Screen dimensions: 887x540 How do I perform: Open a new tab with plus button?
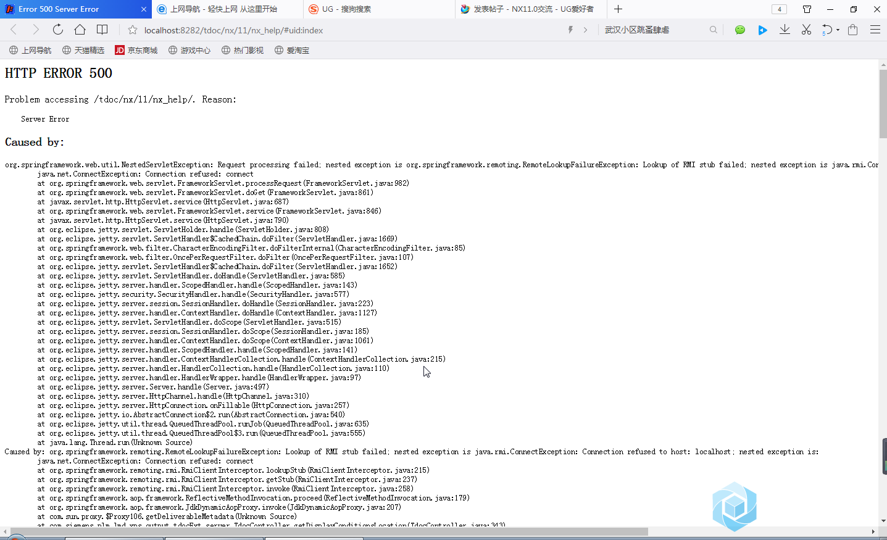tap(618, 9)
